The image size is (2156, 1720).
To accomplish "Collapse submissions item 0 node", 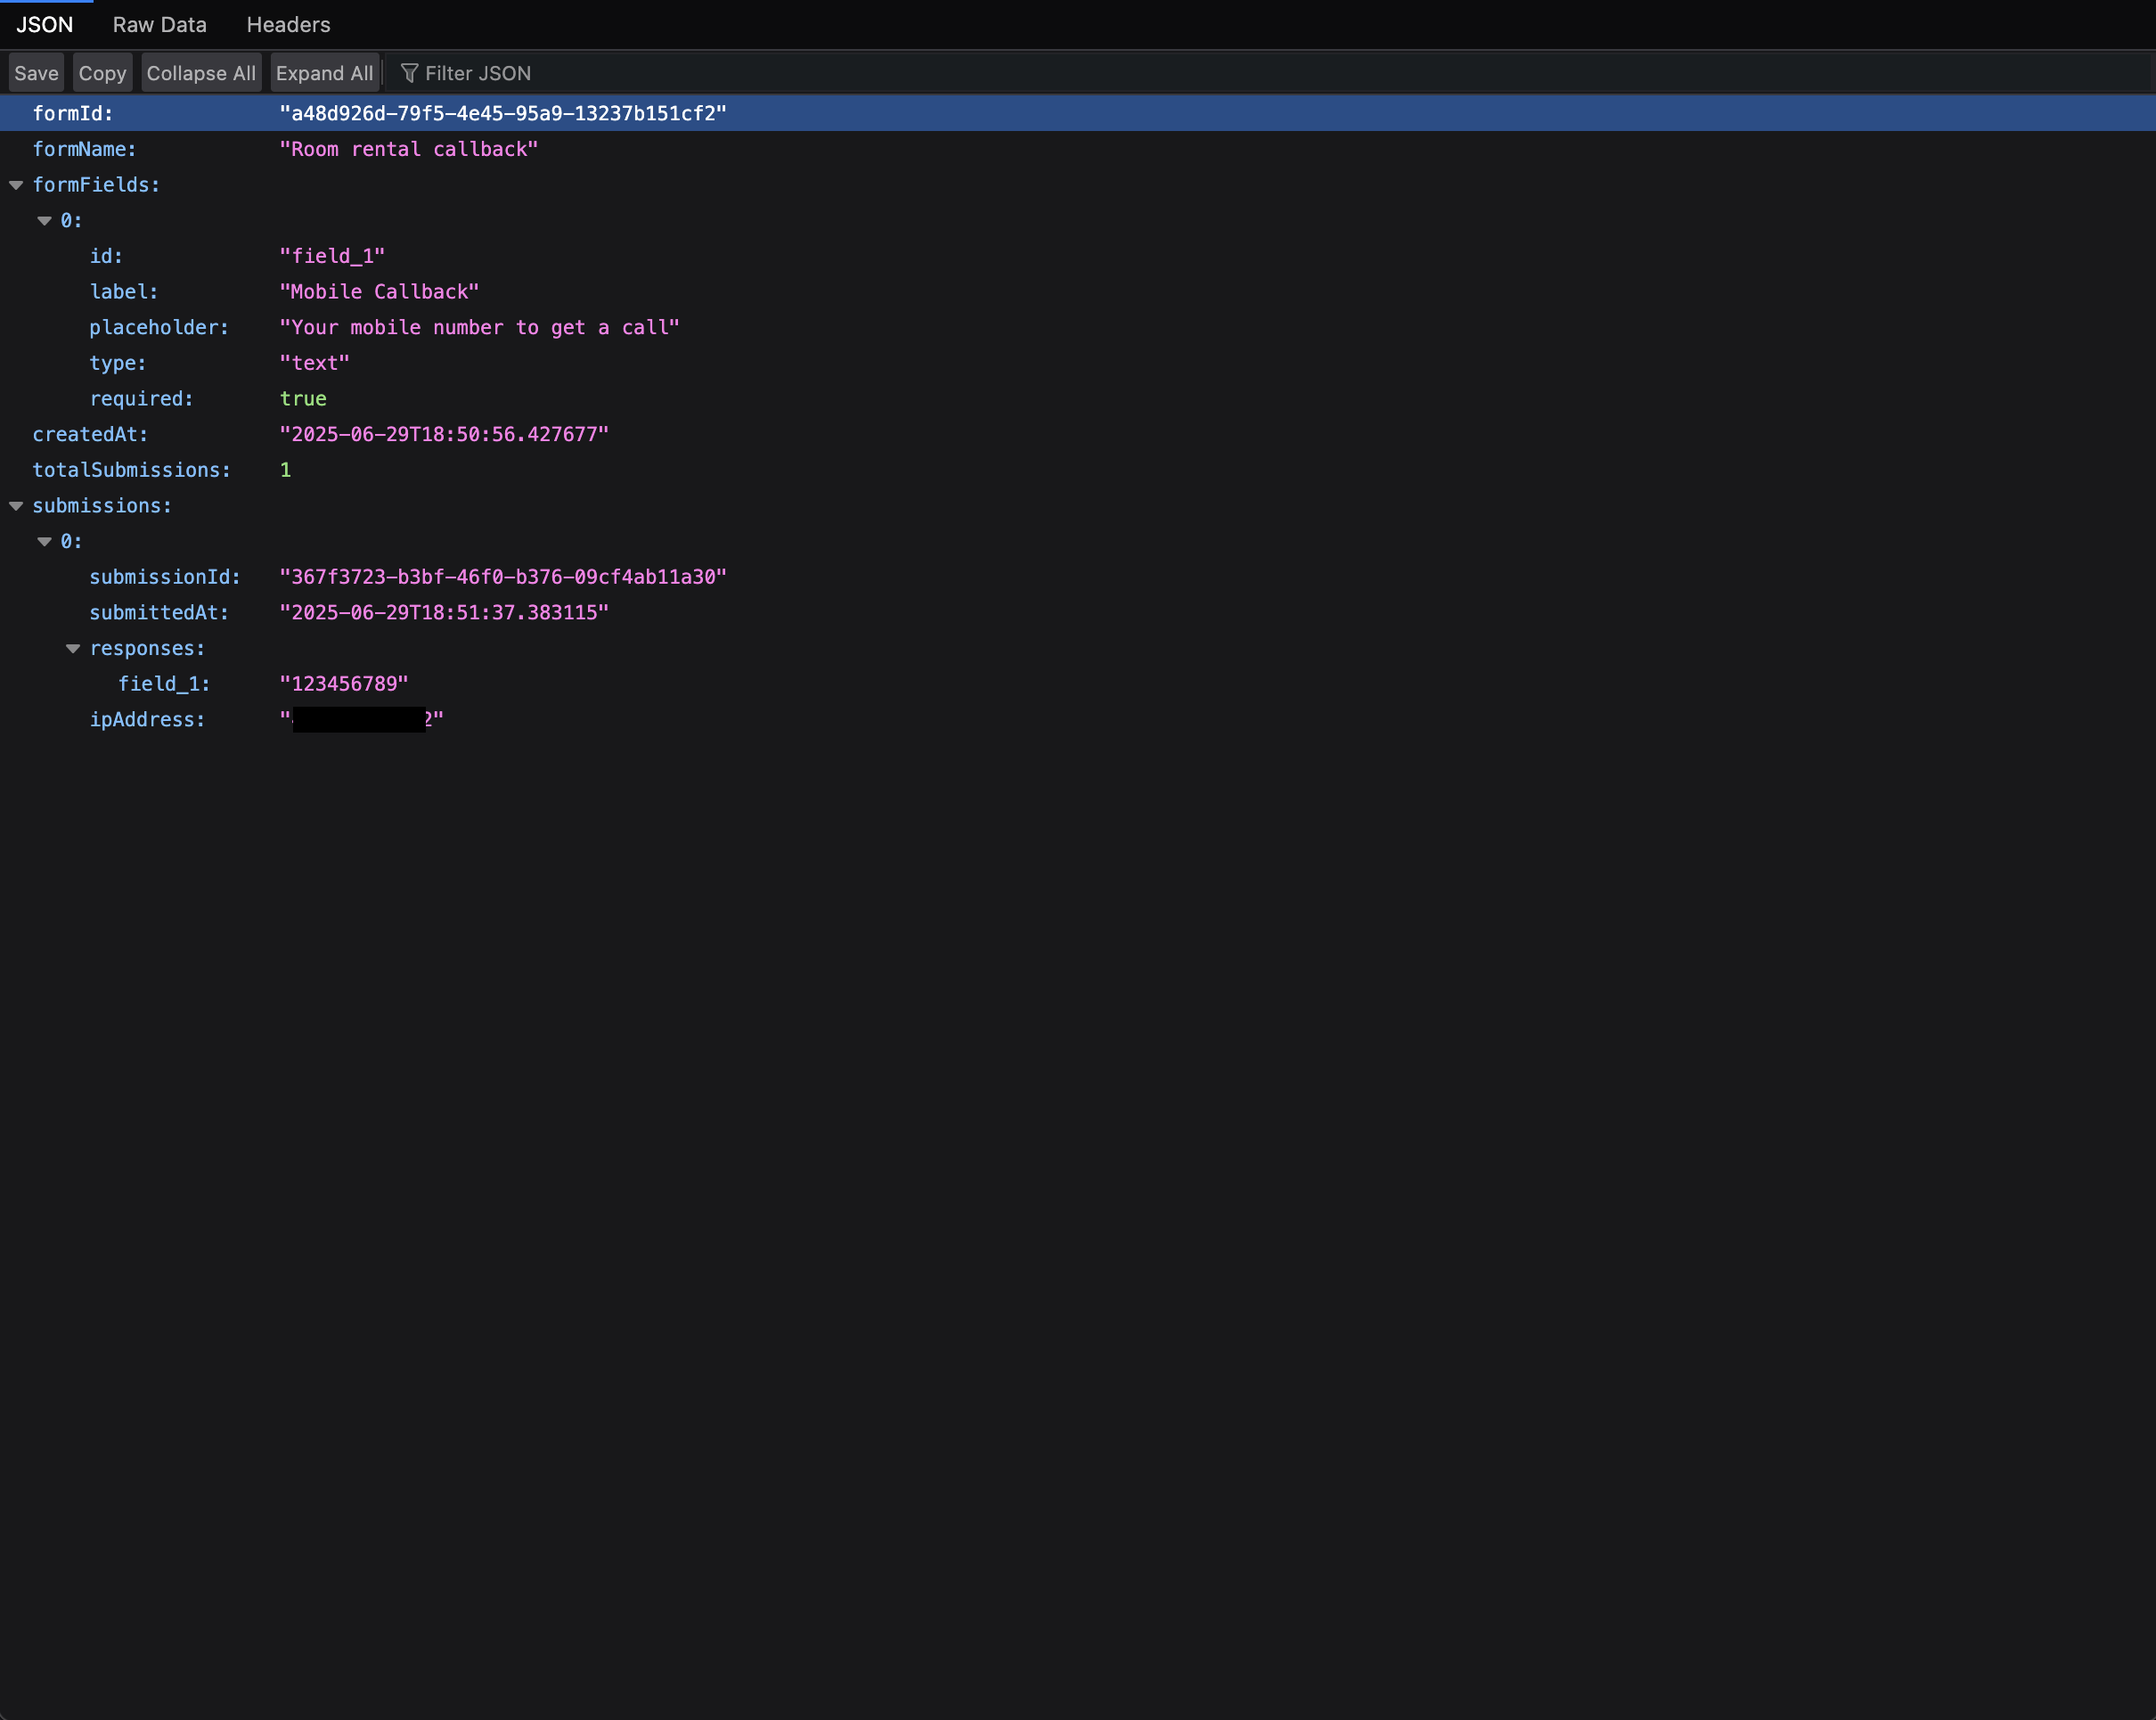I will tap(44, 541).
